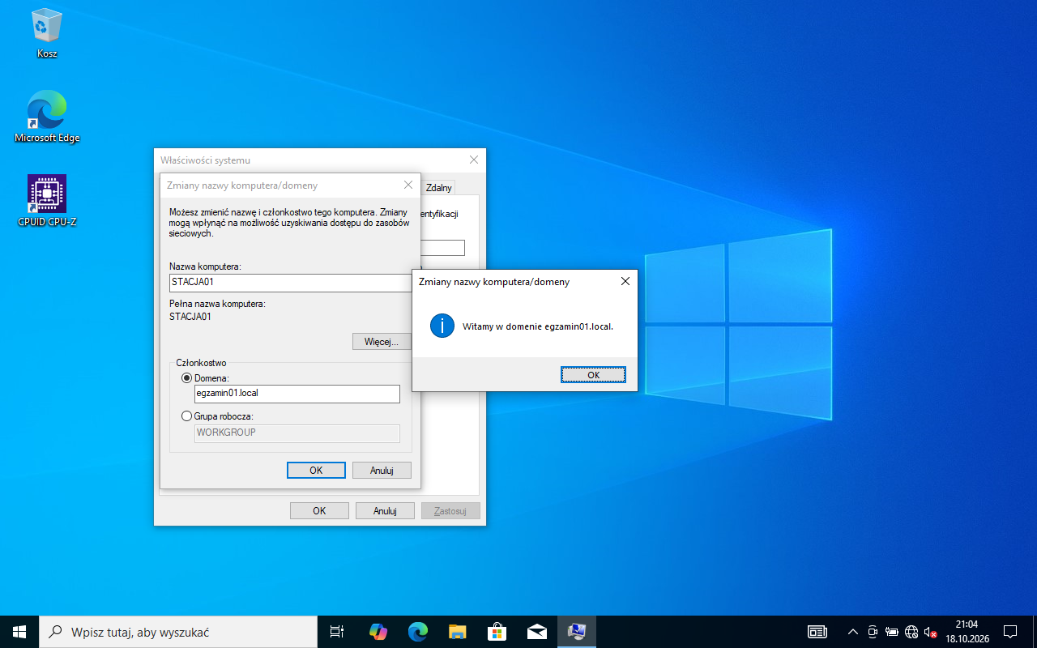Click OK in the Właściwości systemu window
Screen dimensions: 1037x648
(319, 511)
